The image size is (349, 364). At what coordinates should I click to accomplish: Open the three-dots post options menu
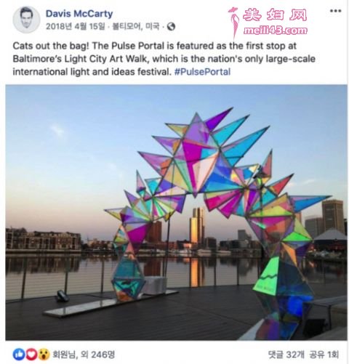tap(335, 11)
